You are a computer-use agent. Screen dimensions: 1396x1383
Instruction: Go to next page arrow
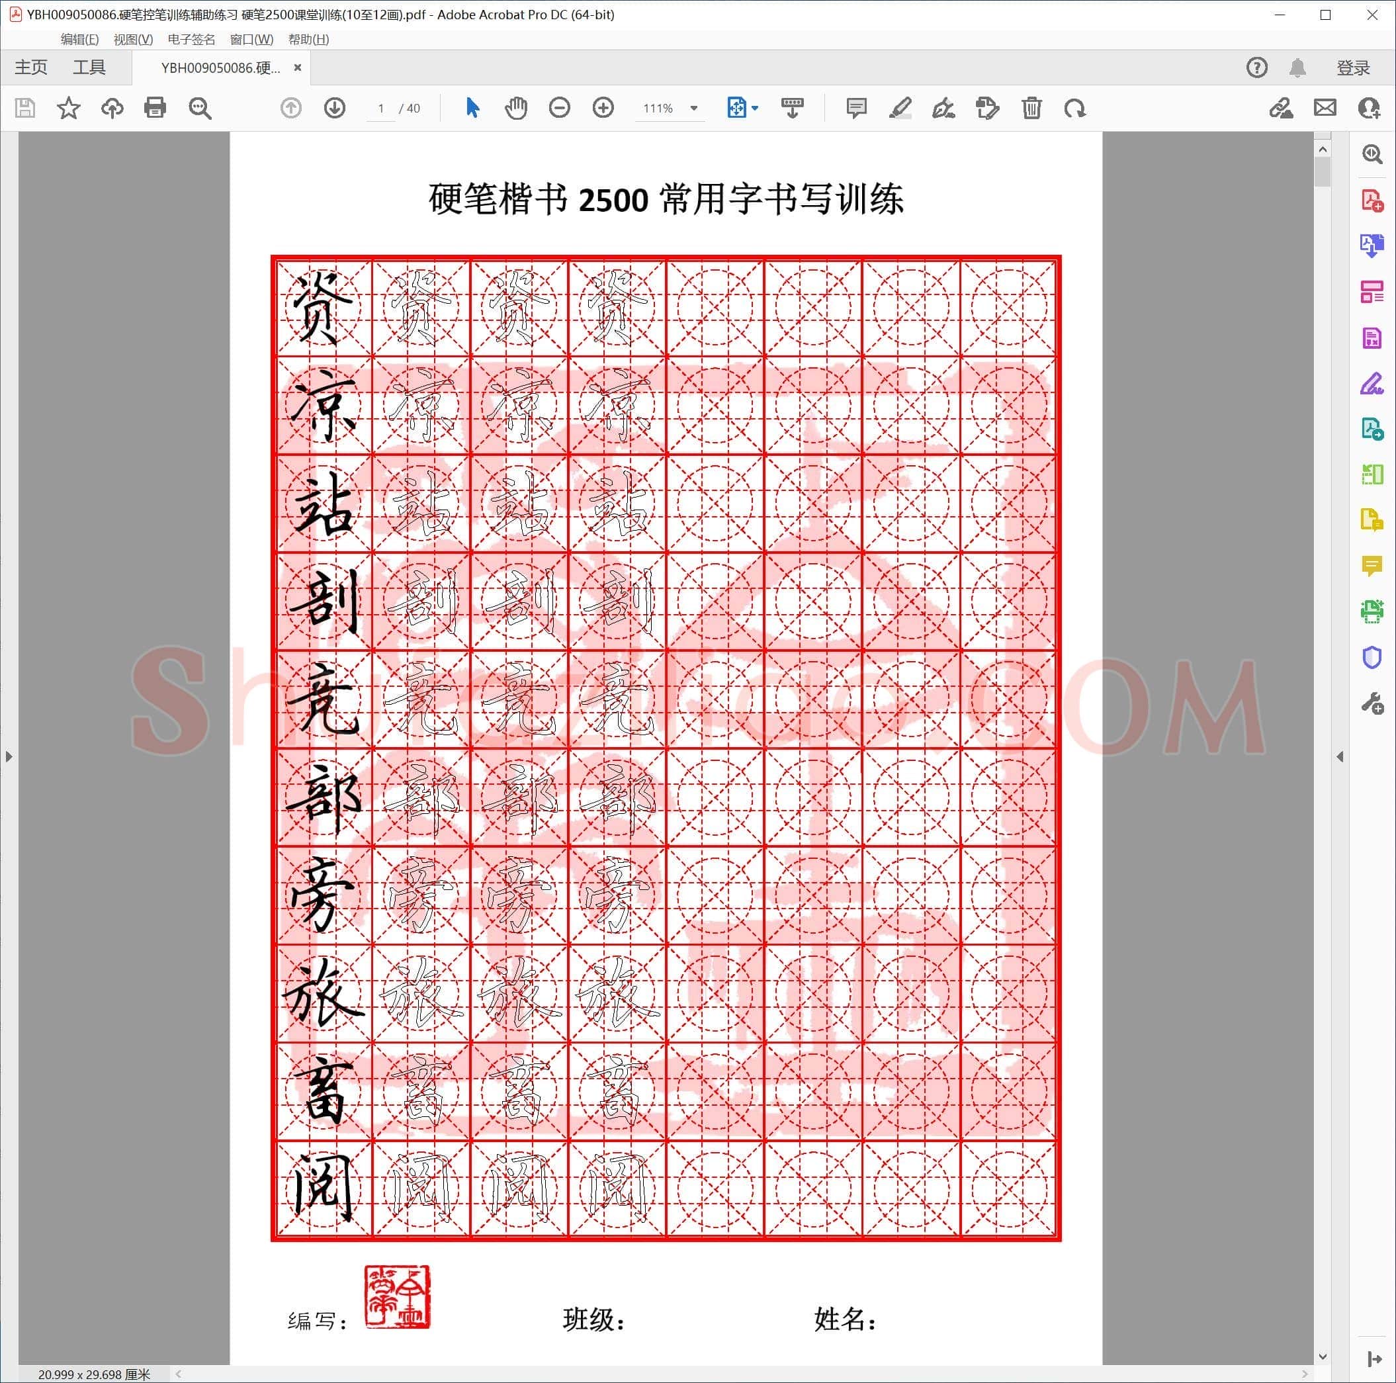pyautogui.click(x=335, y=109)
